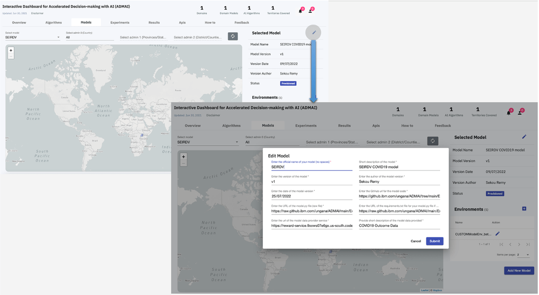This screenshot has height=295, width=539.
Task: Open notifications bell in the undimmed dashboard header
Action: [x=301, y=11]
